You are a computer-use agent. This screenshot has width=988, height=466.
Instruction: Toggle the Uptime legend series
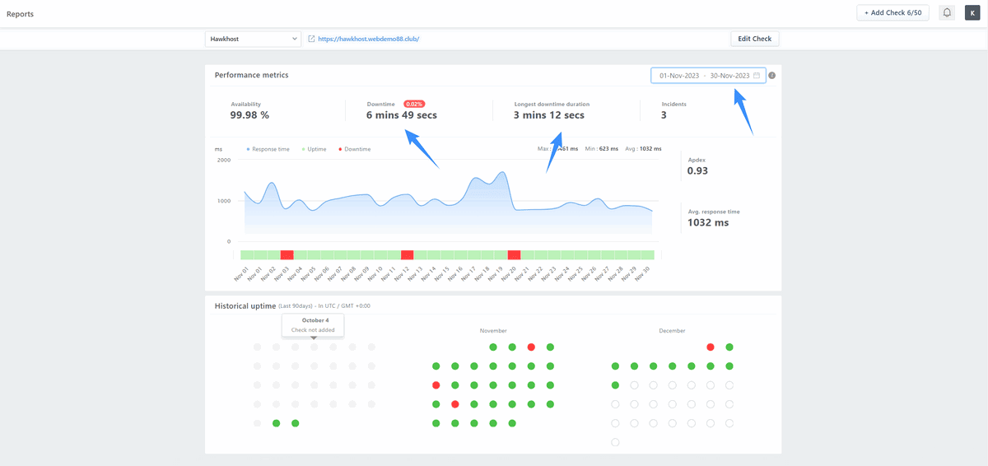[314, 149]
